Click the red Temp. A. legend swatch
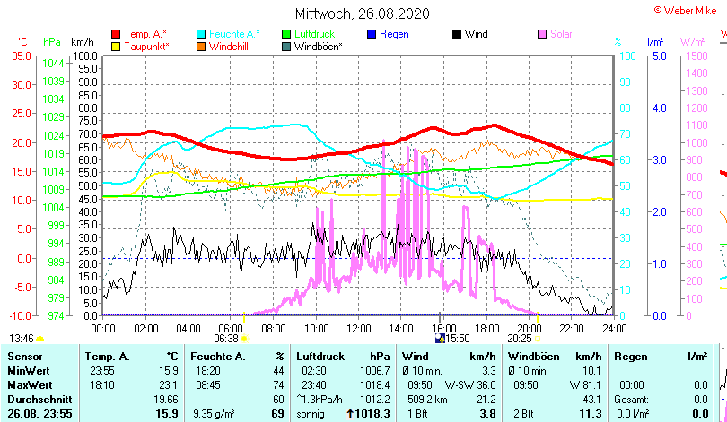Image resolution: width=727 pixels, height=422 pixels. (115, 34)
